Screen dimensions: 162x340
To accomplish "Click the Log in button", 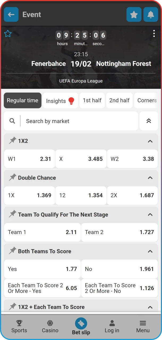I will coord(112,327).
